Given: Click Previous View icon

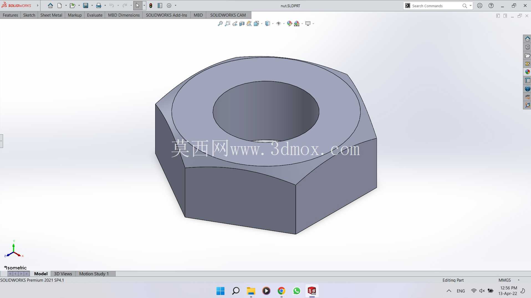Looking at the screenshot, I should (235, 24).
